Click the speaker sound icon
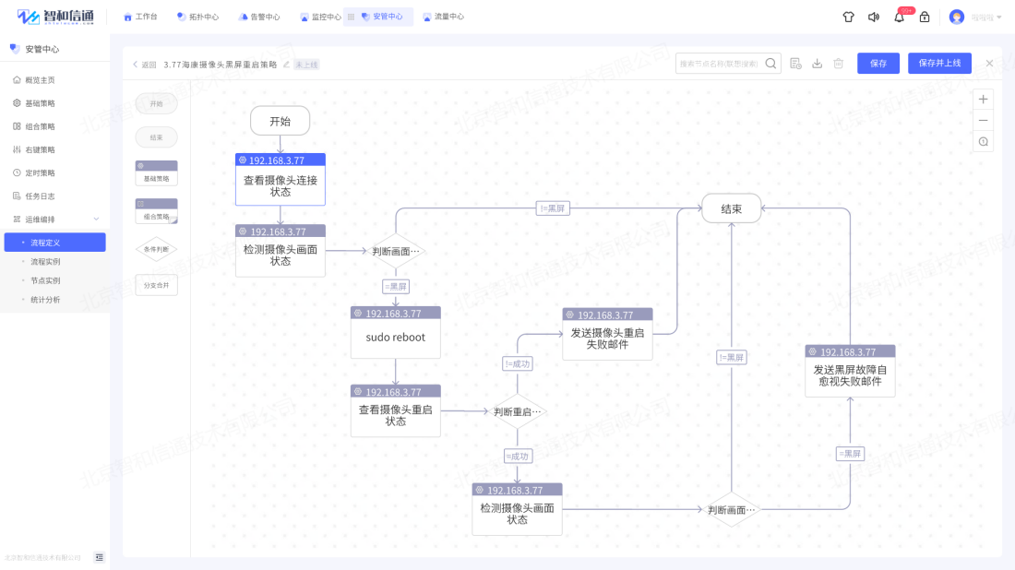The width and height of the screenshot is (1015, 570). pos(874,17)
